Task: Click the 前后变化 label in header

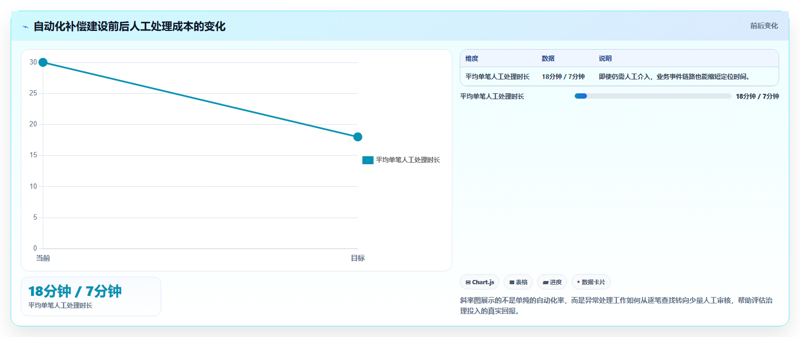Action: (x=764, y=26)
